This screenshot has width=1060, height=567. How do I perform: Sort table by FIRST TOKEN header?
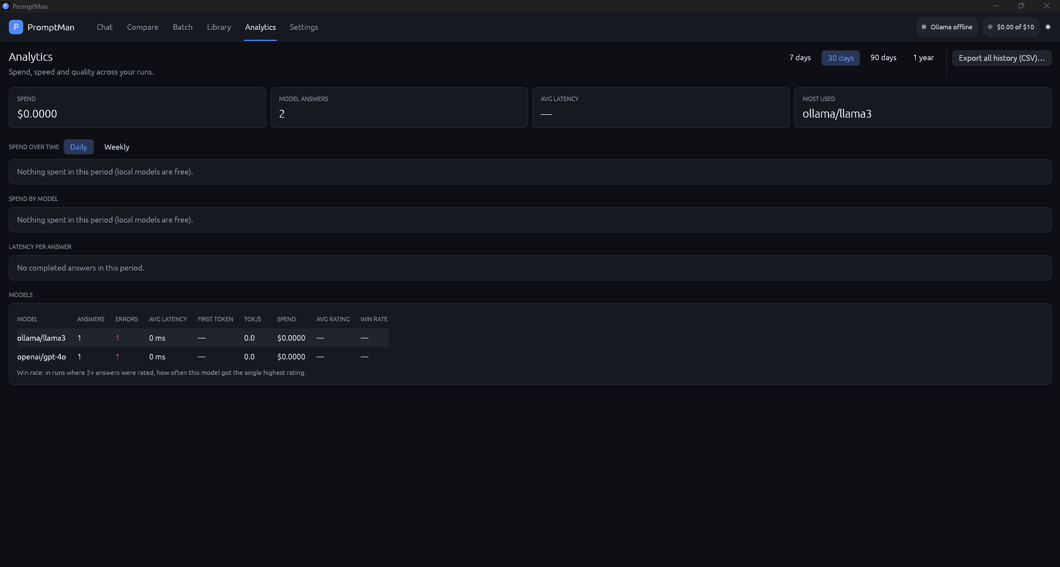215,319
